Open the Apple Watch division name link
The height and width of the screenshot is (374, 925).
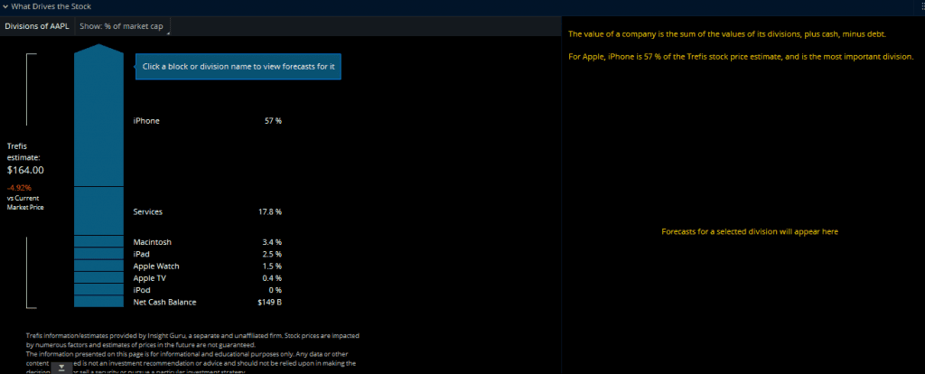(156, 266)
